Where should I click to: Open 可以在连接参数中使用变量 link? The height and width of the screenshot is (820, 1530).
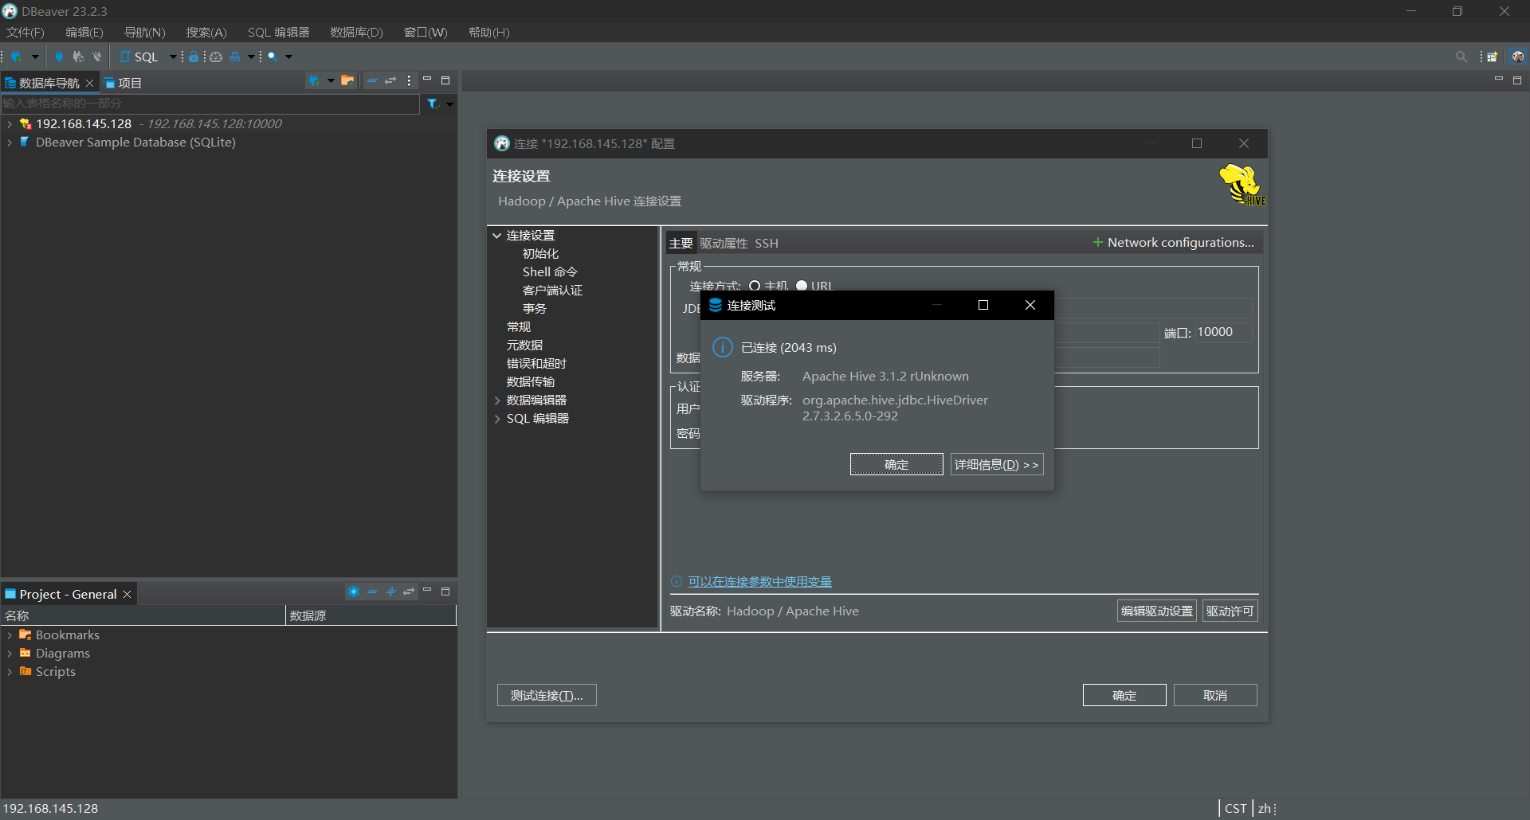tap(760, 582)
